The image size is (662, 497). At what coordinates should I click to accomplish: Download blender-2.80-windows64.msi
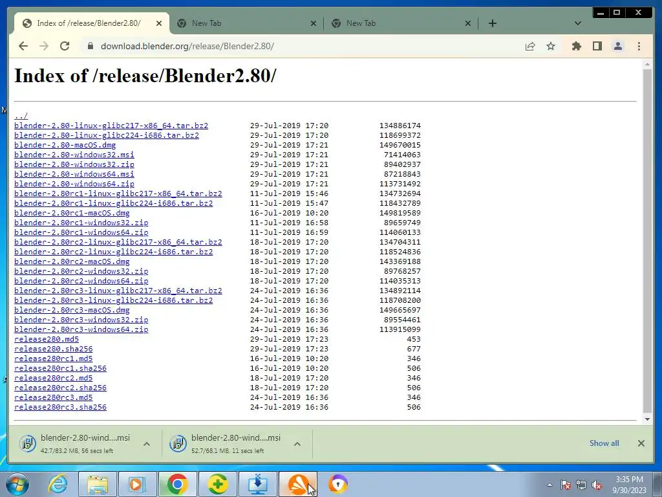tap(74, 174)
